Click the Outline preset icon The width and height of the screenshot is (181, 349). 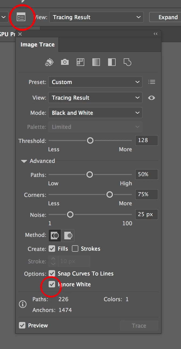pos(127,62)
